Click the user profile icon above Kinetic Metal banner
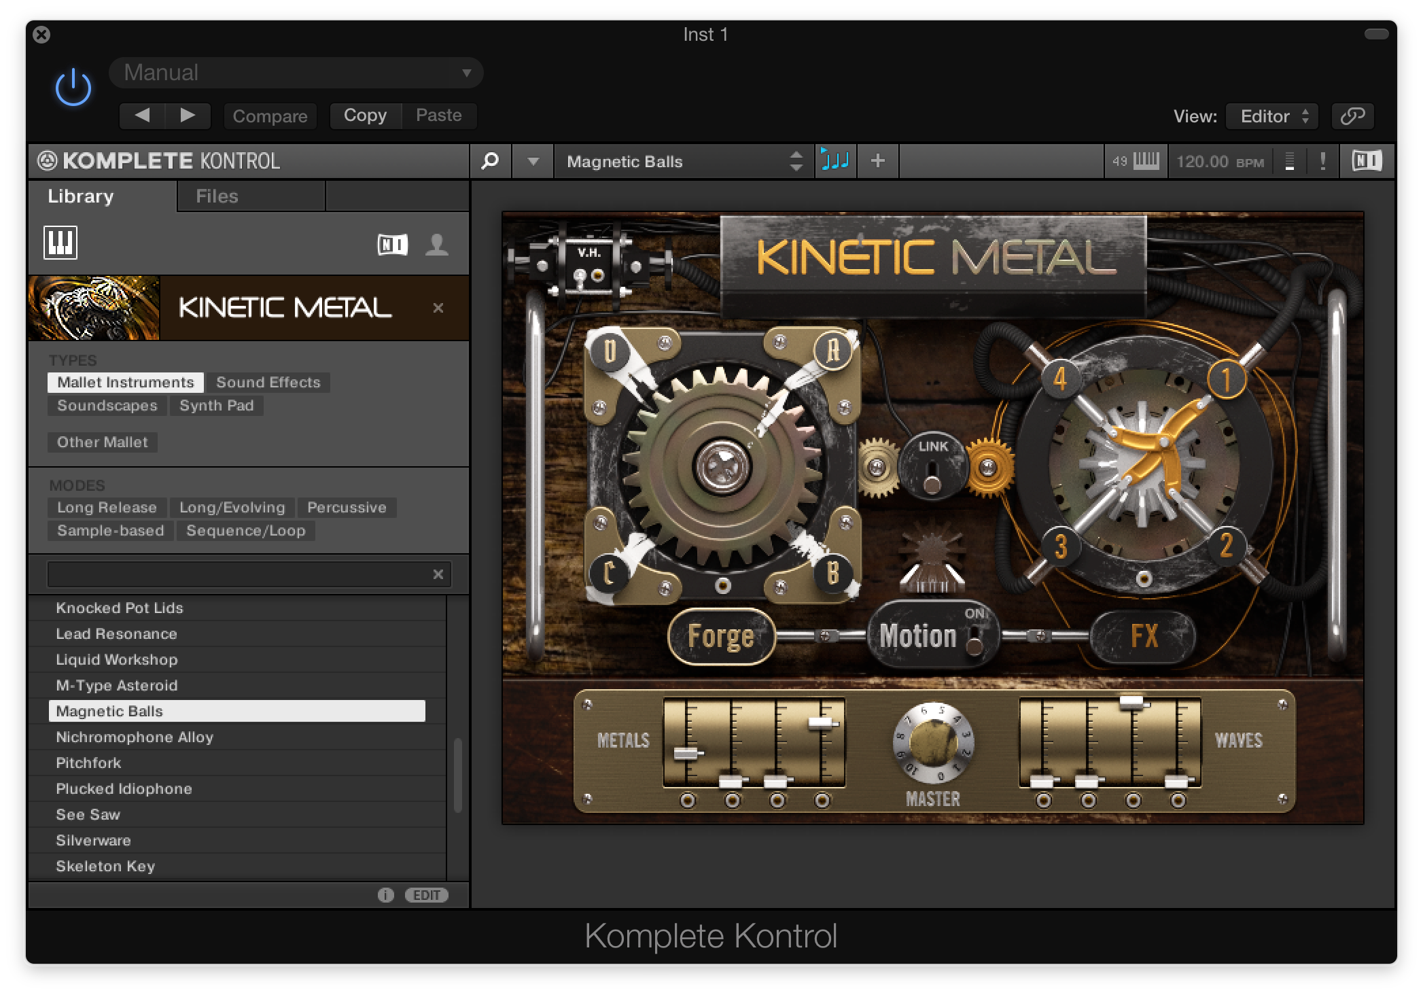 [438, 243]
